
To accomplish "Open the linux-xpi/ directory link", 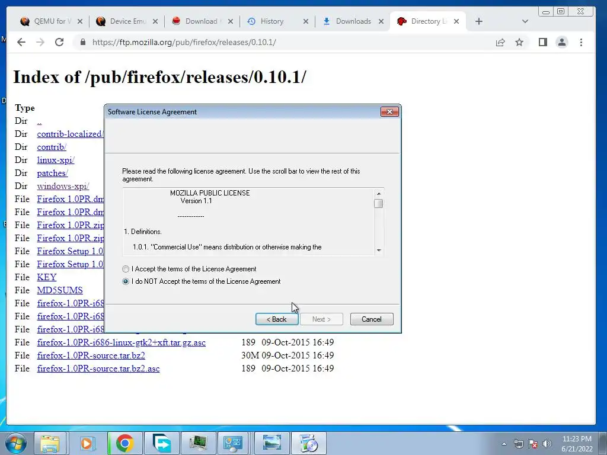I will coord(56,160).
